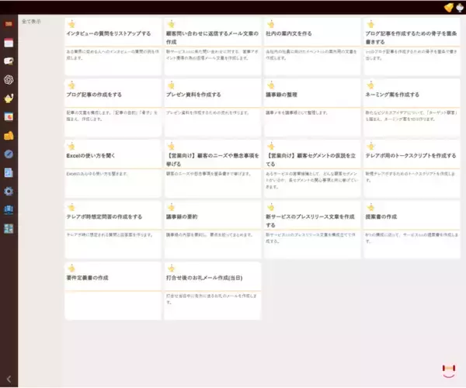Click lamp icon on 提案書の作成 card
Screen dimensions: 466x388
pos(370,207)
